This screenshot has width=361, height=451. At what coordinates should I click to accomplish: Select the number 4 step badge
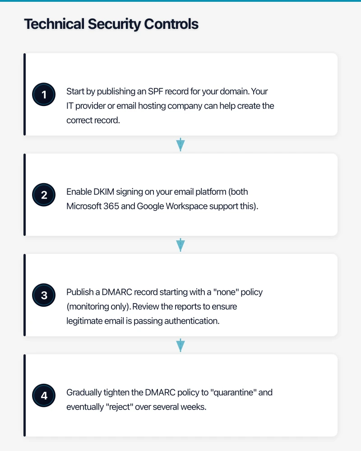click(x=44, y=396)
